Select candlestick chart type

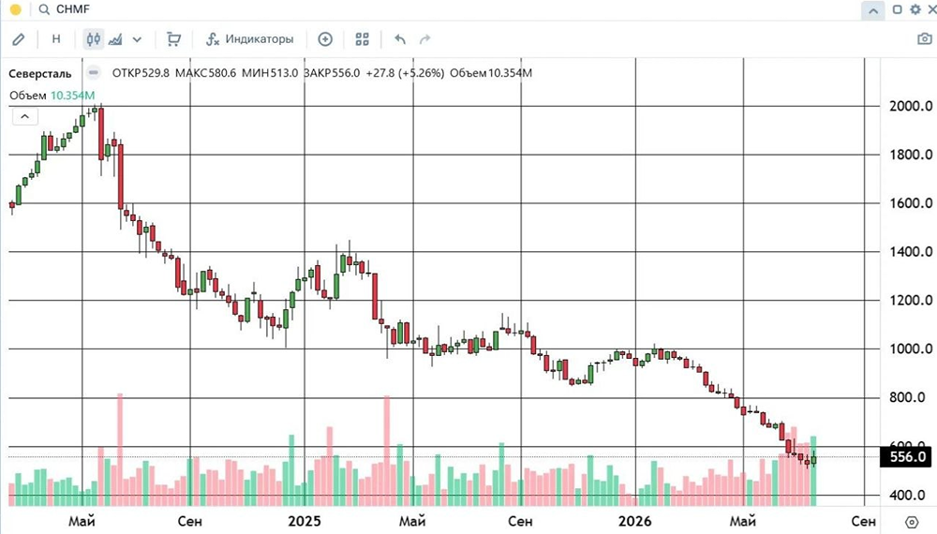pyautogui.click(x=93, y=39)
